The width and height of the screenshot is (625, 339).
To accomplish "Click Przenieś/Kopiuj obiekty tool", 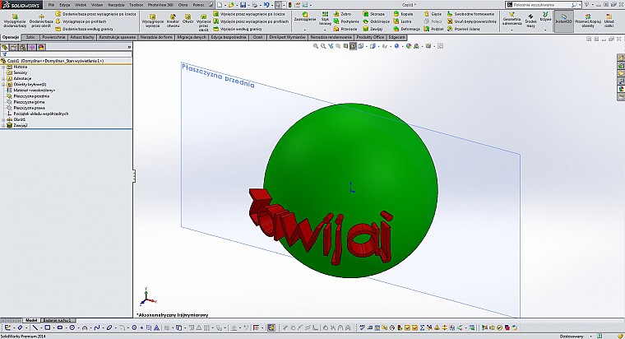I will click(x=588, y=21).
